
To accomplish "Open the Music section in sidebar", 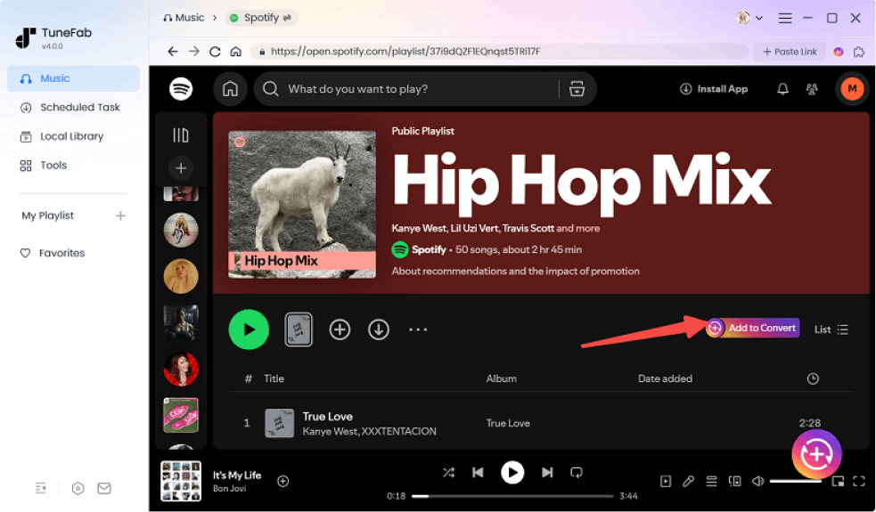I will pyautogui.click(x=73, y=78).
